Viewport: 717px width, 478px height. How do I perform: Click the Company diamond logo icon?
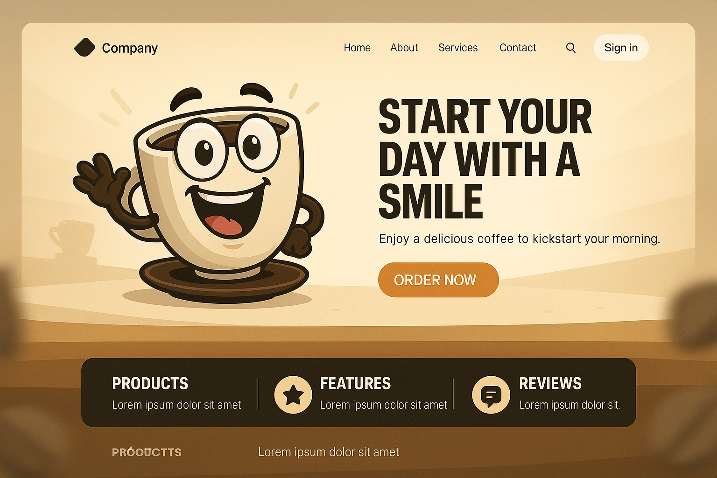[84, 48]
